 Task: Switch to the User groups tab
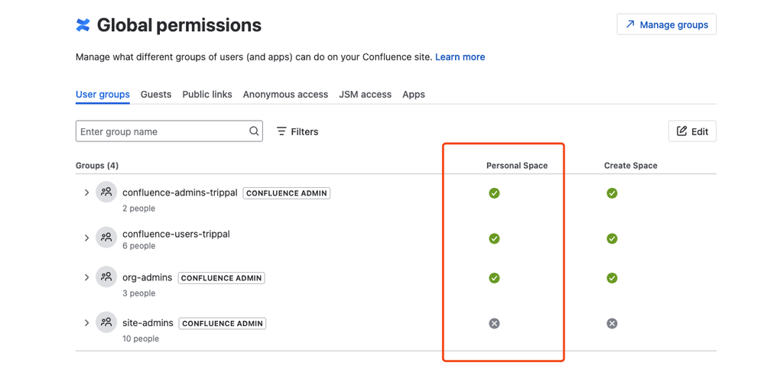[102, 95]
